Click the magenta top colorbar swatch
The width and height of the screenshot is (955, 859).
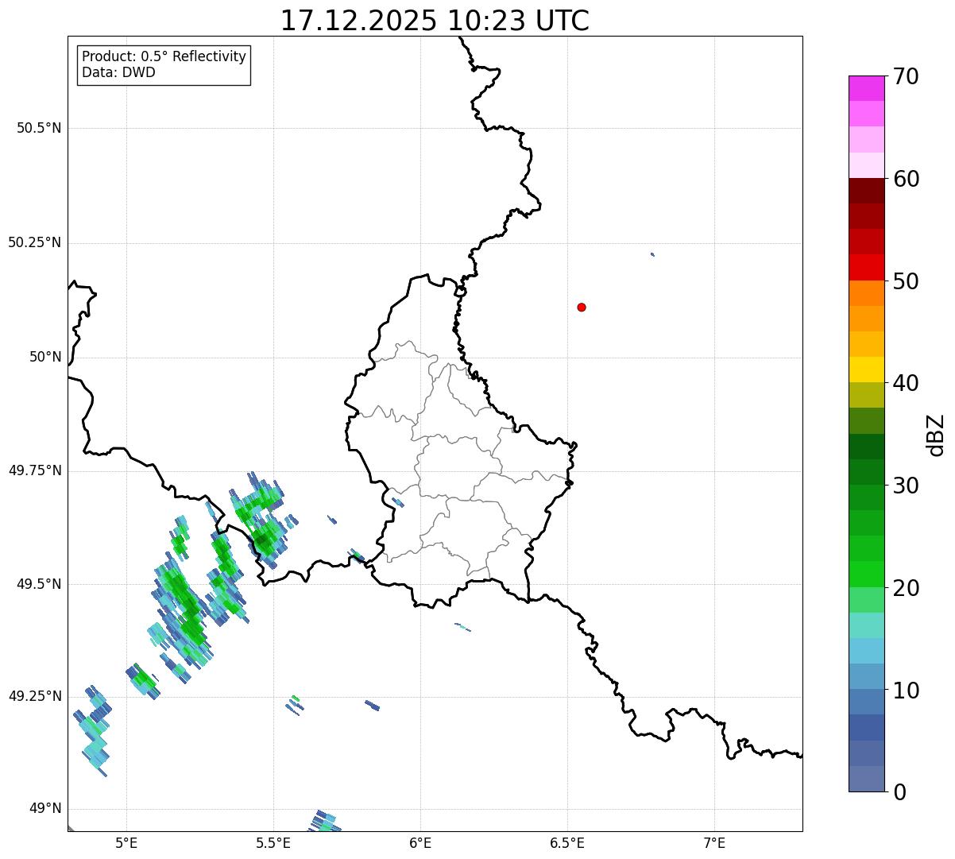coord(866,88)
